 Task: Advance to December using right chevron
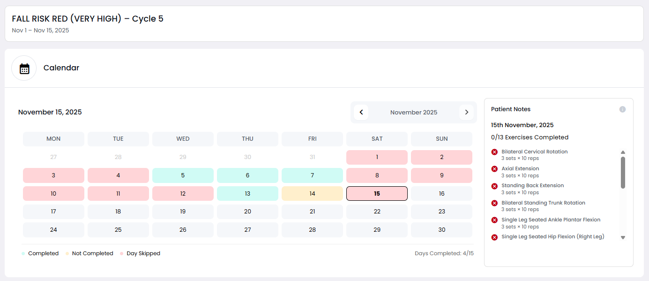(466, 112)
